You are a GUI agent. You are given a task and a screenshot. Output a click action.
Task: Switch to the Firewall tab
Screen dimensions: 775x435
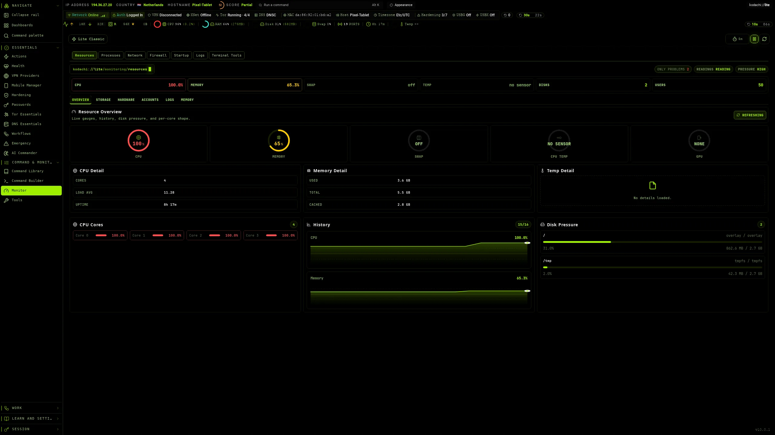(158, 55)
